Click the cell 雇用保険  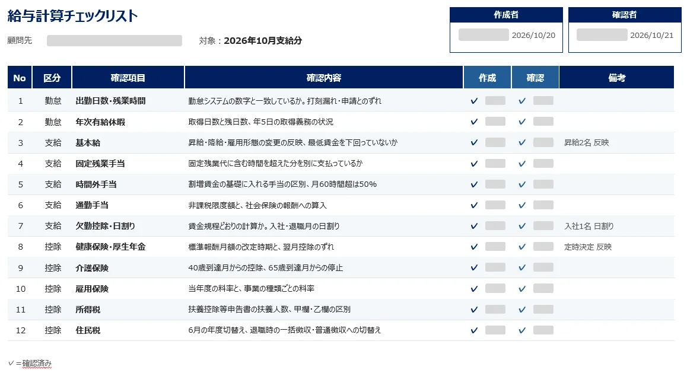tap(92, 289)
